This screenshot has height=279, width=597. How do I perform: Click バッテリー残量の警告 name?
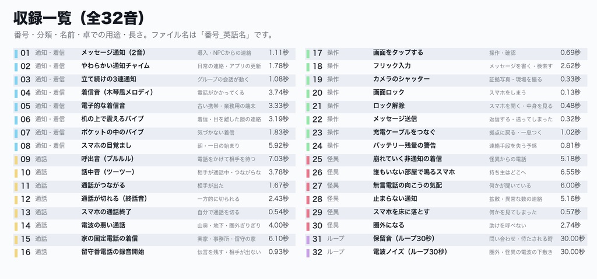point(405,145)
